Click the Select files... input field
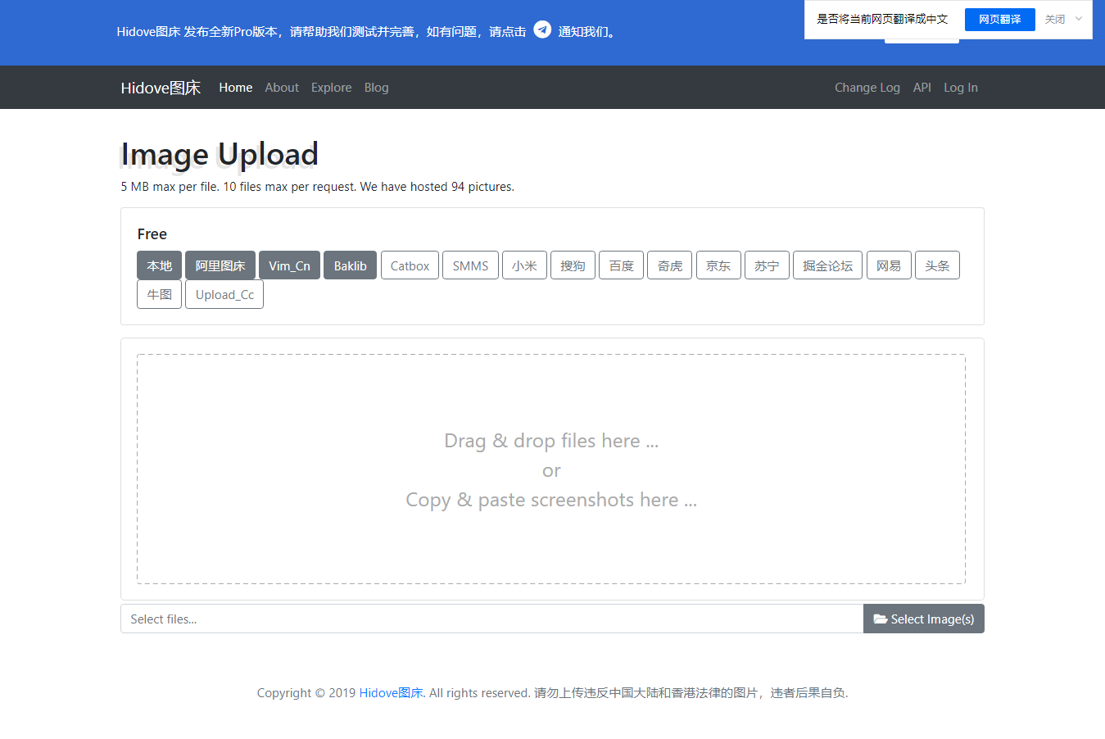Image resolution: width=1105 pixels, height=739 pixels. [491, 619]
